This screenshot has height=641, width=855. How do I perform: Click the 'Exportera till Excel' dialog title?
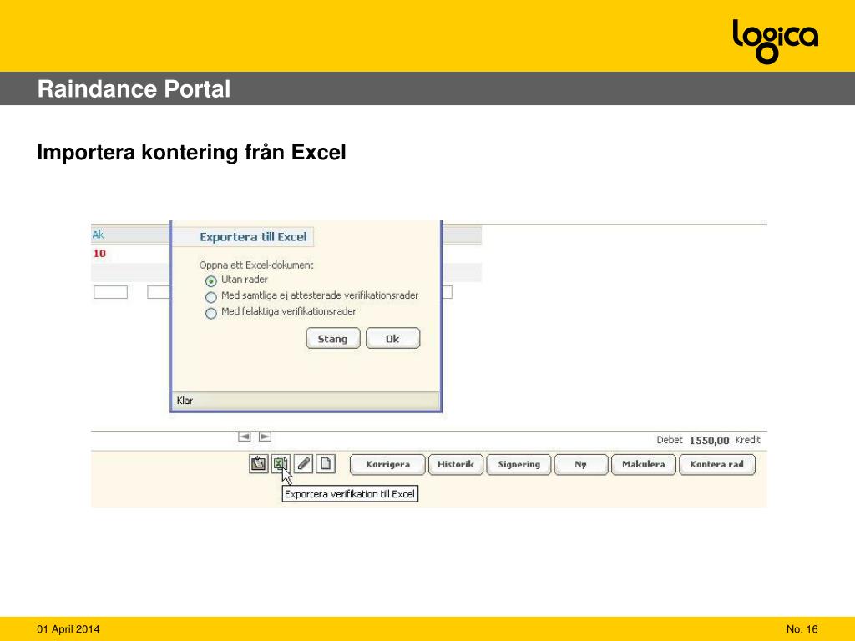coord(253,237)
